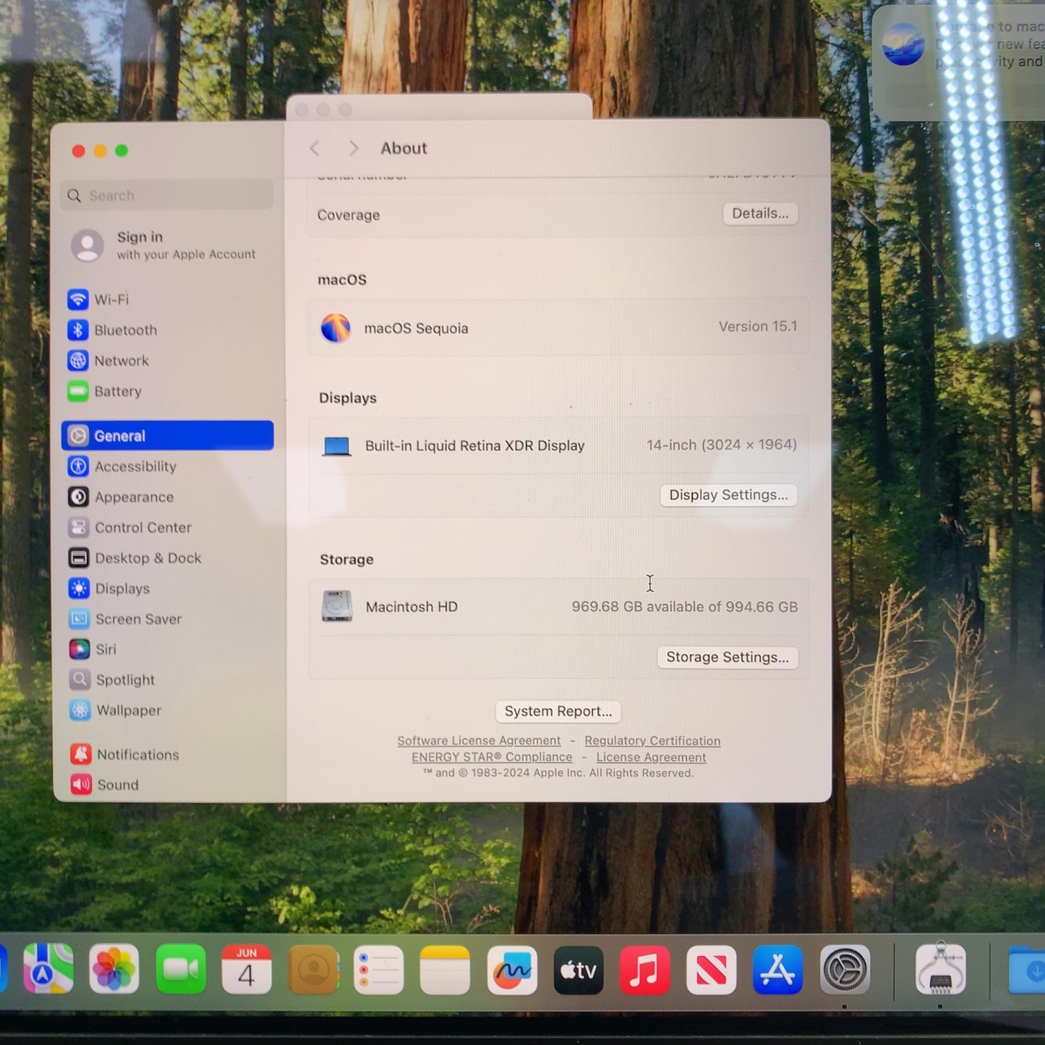Click "969.68 GB available of 994.66 GB"
The height and width of the screenshot is (1045, 1045).
coord(685,607)
